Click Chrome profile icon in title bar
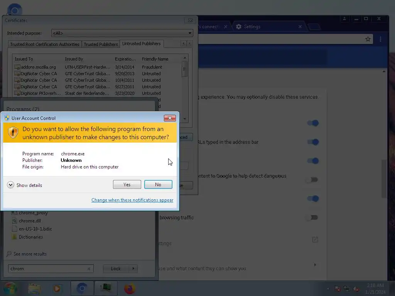Screen dimensions: 395x296 [x=344, y=18]
